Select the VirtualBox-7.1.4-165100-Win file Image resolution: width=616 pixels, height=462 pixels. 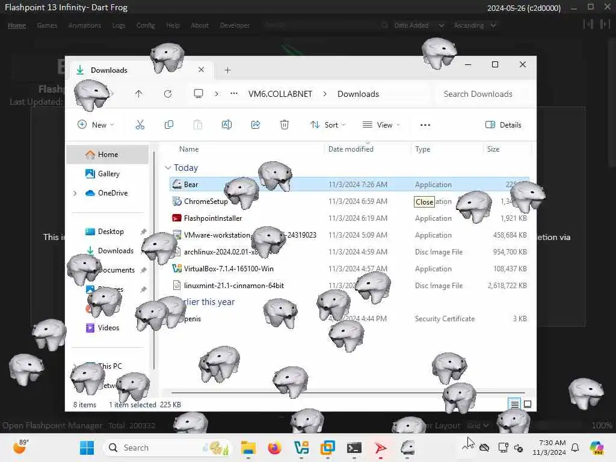[x=228, y=269]
